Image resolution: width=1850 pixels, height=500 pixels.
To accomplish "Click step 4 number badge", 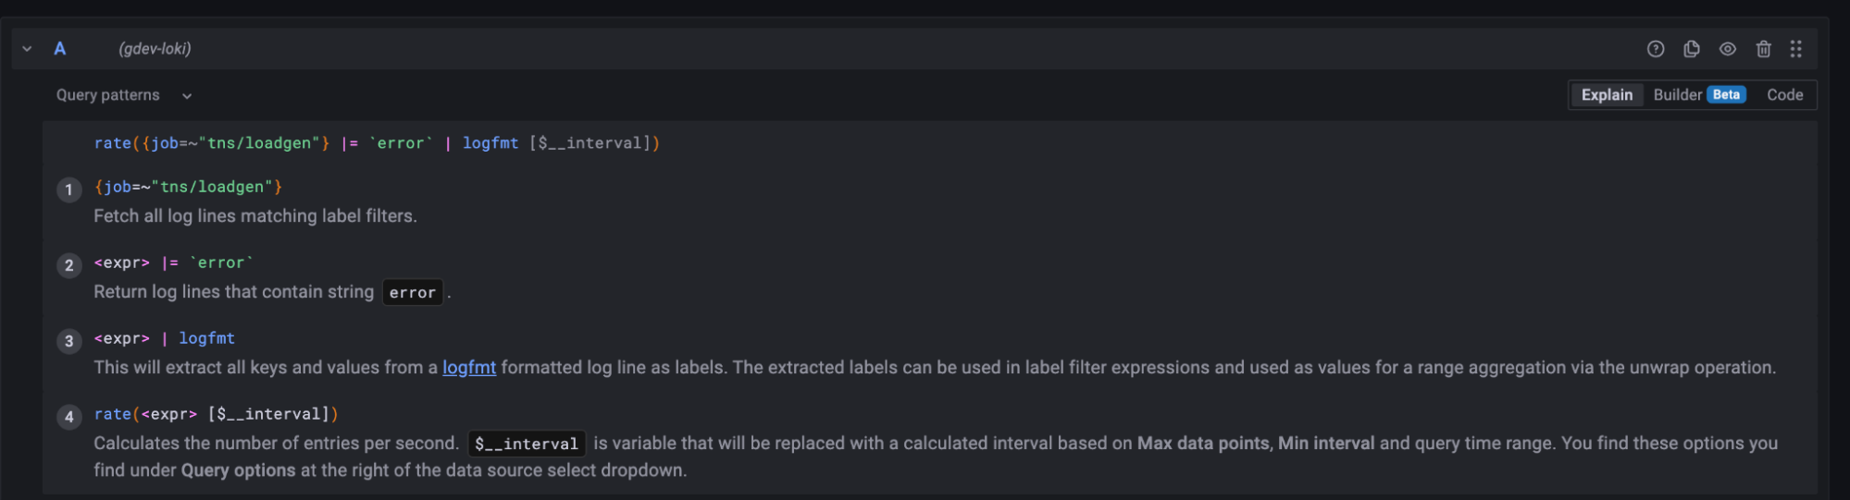I will coord(68,417).
